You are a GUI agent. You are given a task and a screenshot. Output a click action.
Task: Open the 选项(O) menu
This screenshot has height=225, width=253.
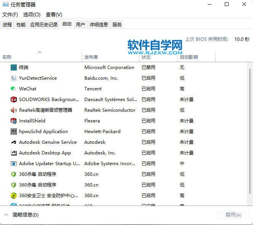tap(32, 14)
